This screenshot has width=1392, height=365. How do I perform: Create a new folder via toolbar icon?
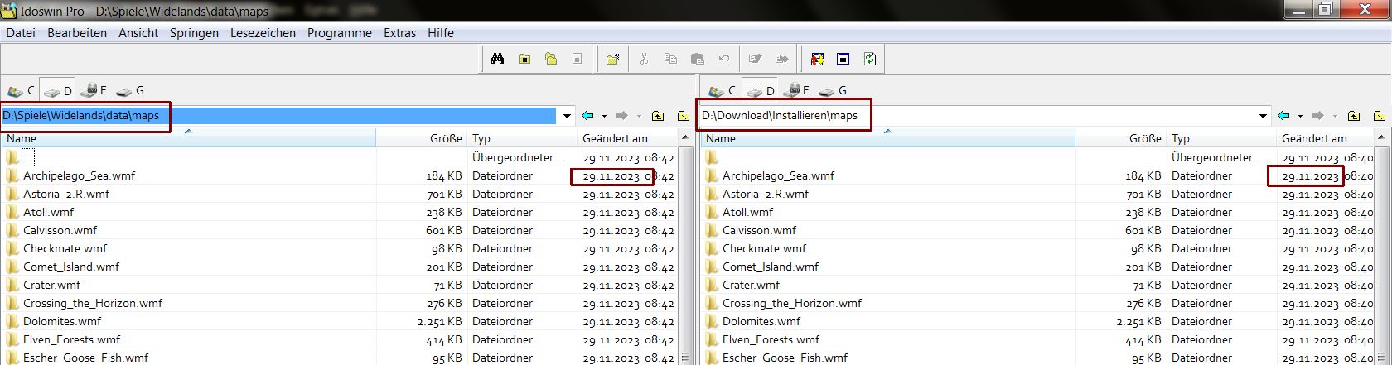(613, 59)
